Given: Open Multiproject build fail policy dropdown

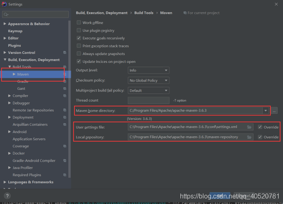Looking at the screenshot, I should pos(148,91).
